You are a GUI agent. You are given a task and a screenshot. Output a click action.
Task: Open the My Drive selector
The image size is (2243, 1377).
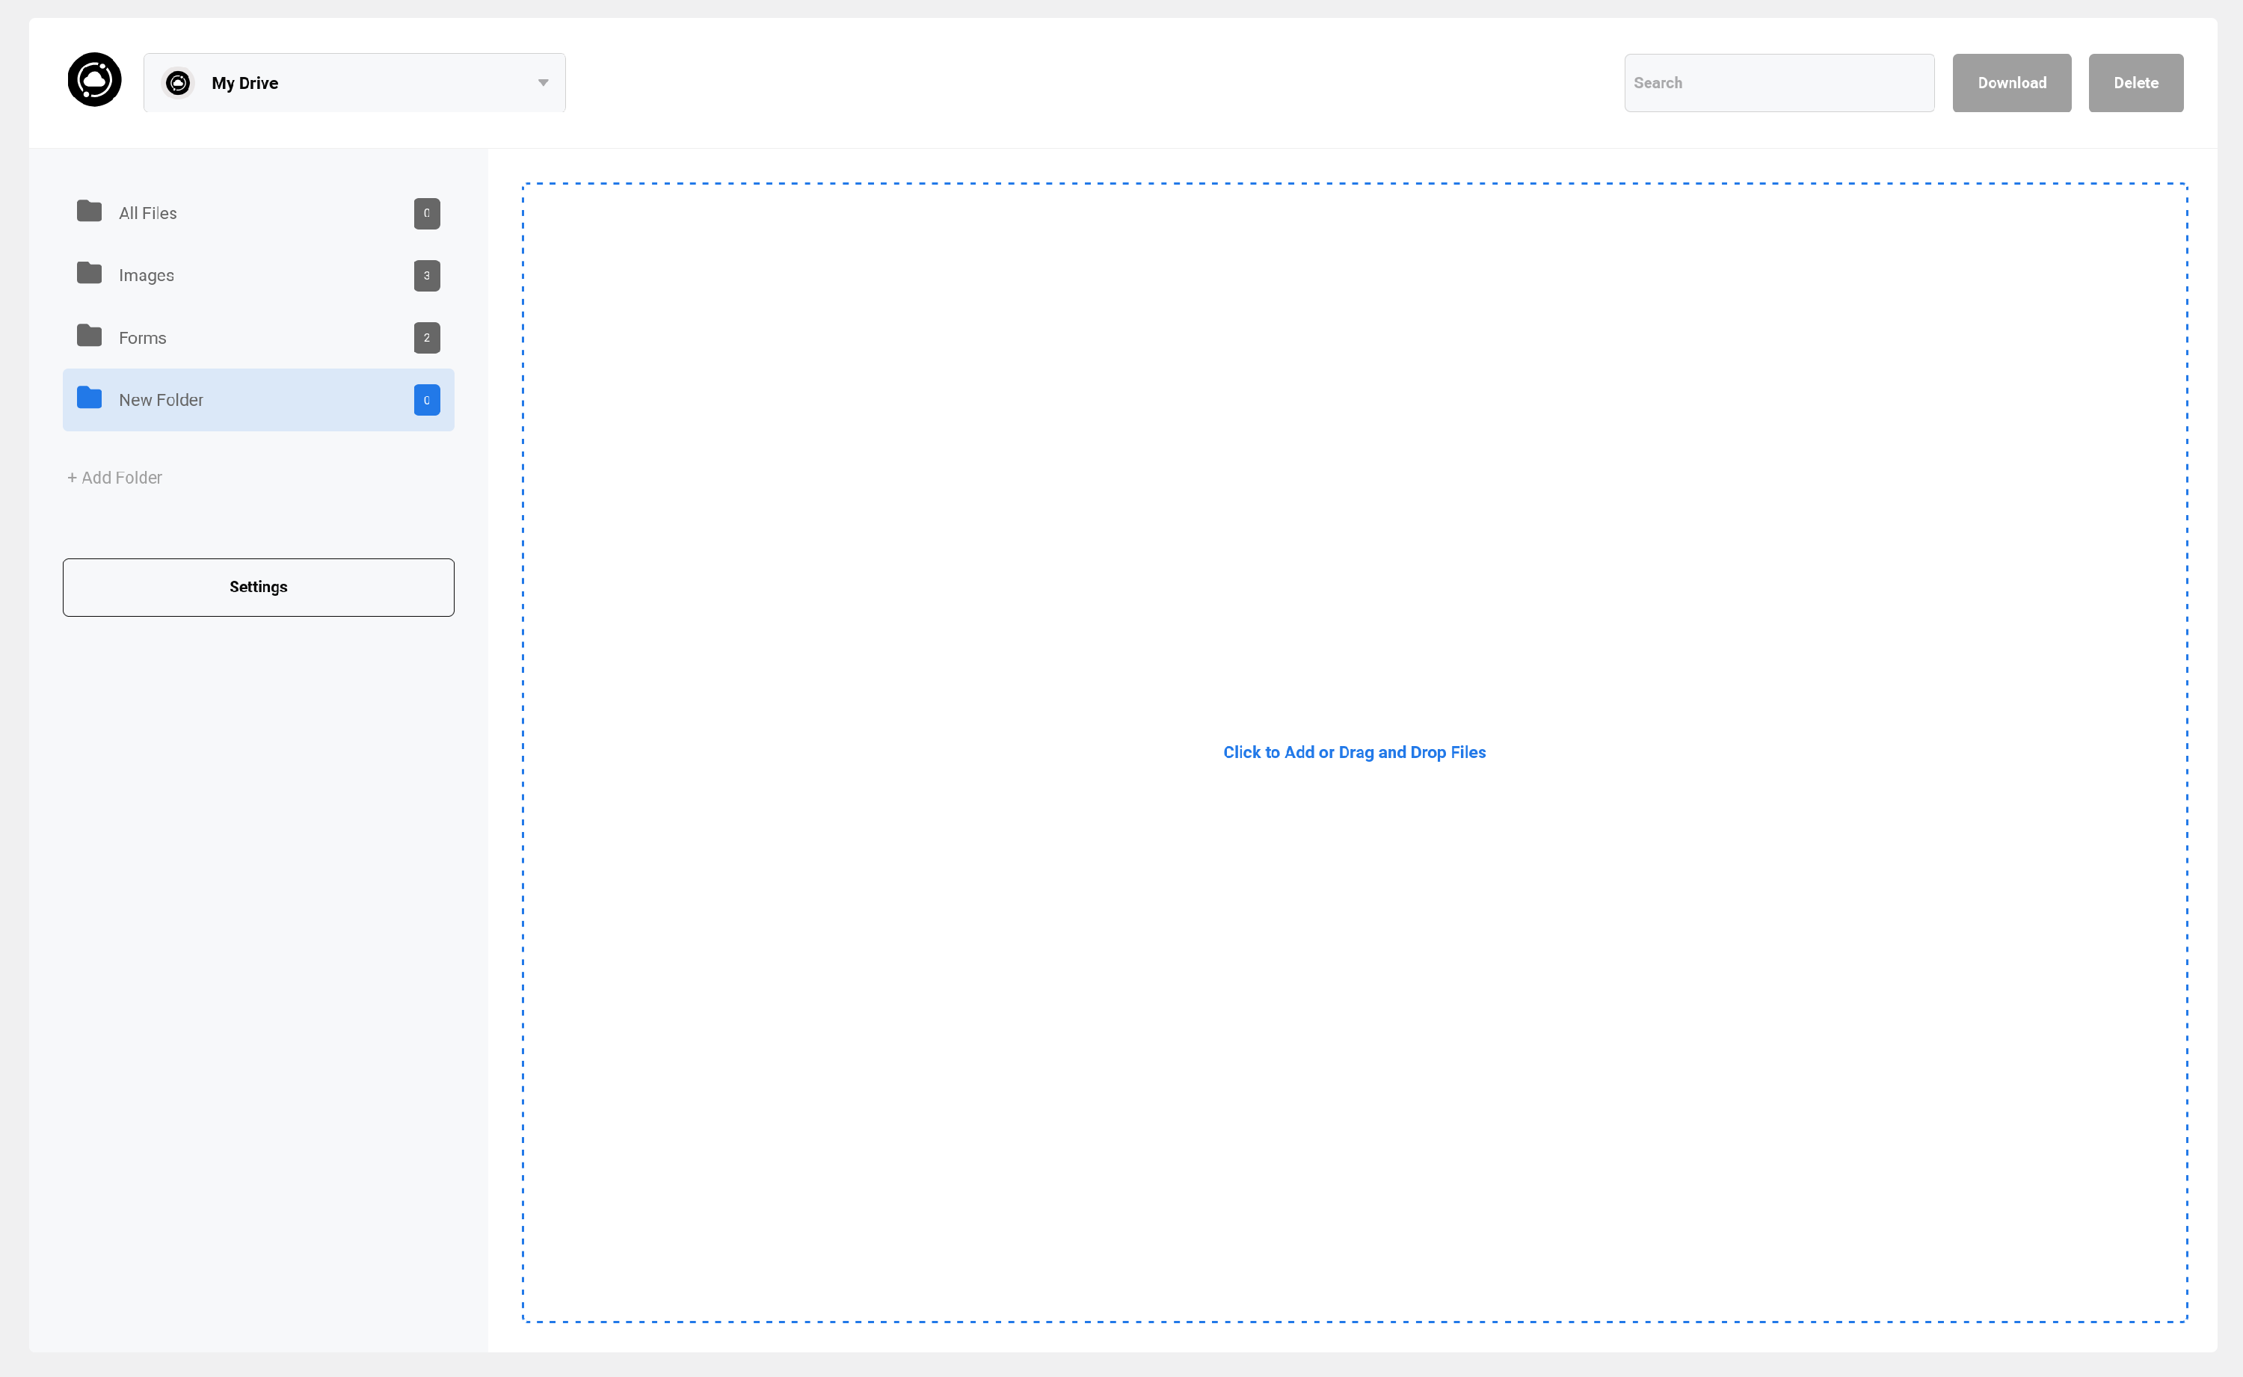tap(354, 83)
